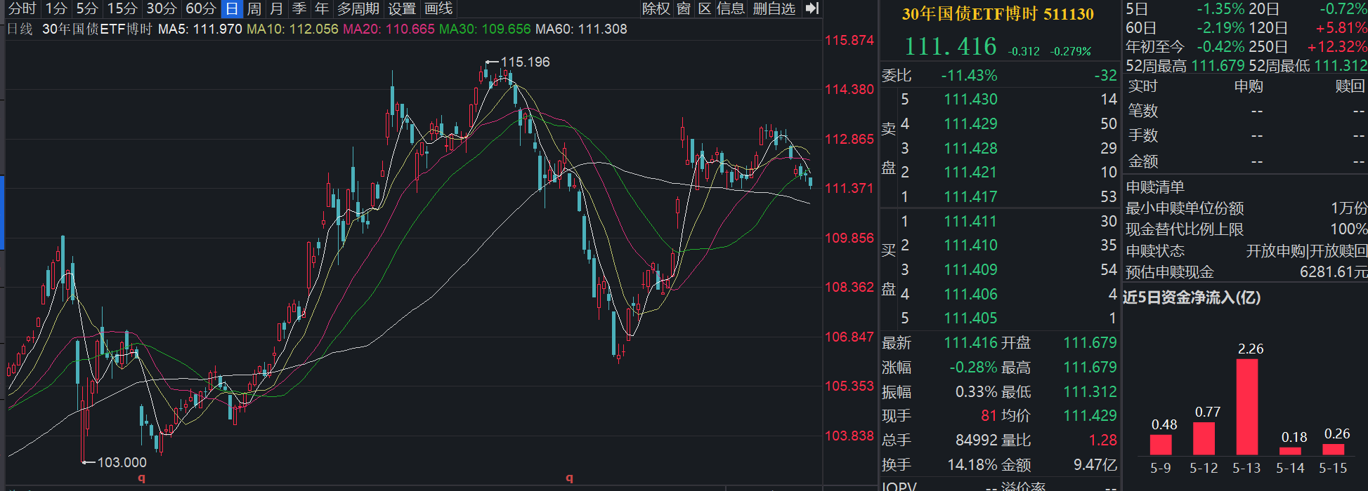Open the 窗 window layout button
Image resolution: width=1368 pixels, height=491 pixels.
[x=684, y=8]
